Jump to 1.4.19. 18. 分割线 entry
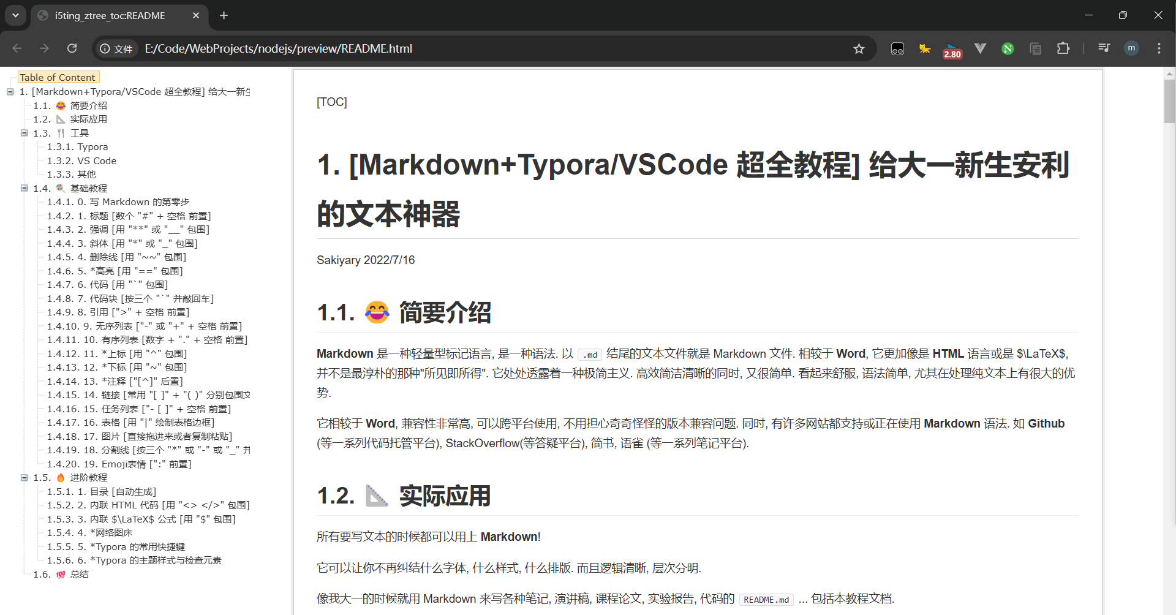The height and width of the screenshot is (615, 1176). (x=148, y=450)
